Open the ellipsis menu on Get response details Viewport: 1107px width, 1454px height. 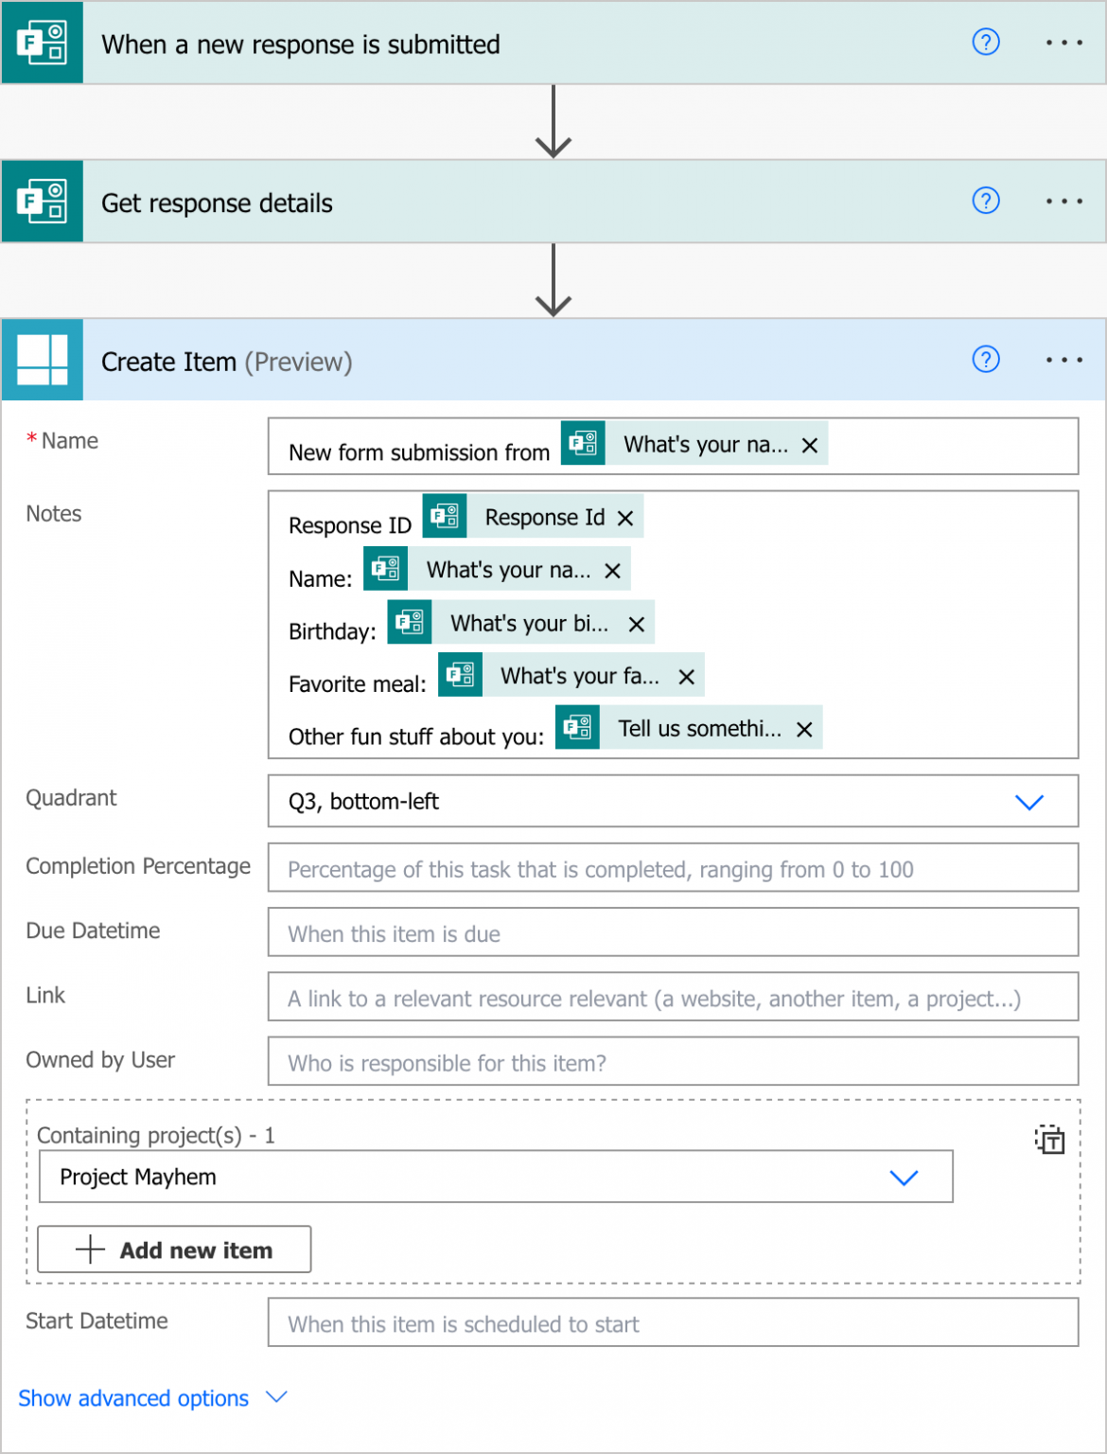(1065, 202)
